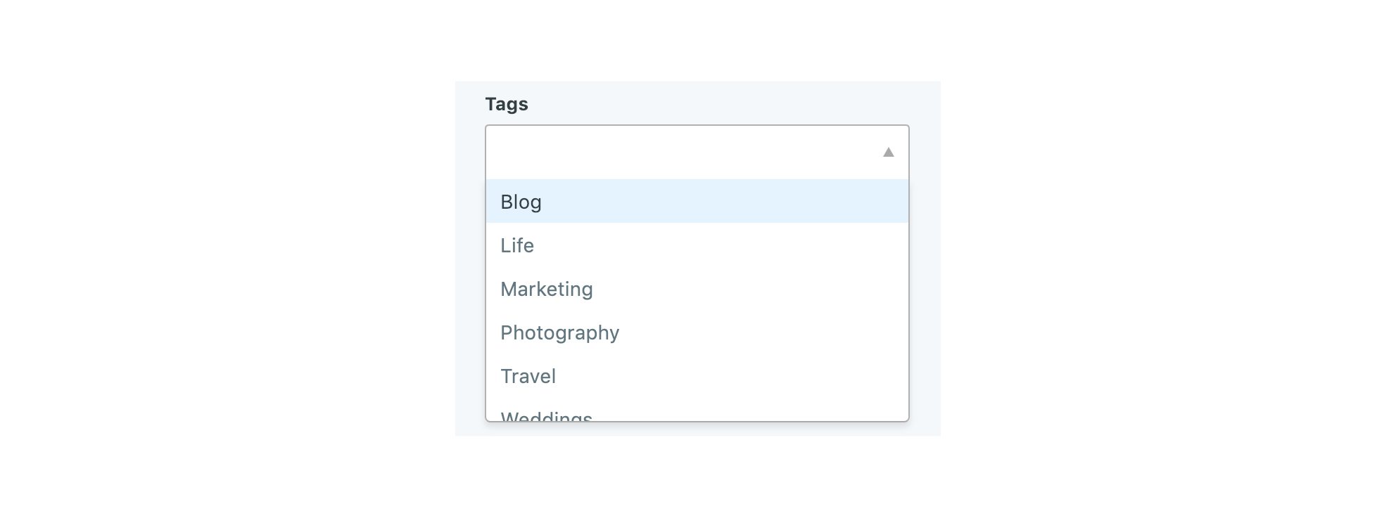
Task: Add the Weddings tag from the list bottom
Action: tap(547, 415)
